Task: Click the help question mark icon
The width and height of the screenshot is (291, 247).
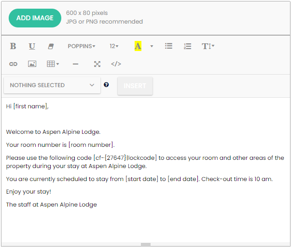Action: [x=106, y=85]
